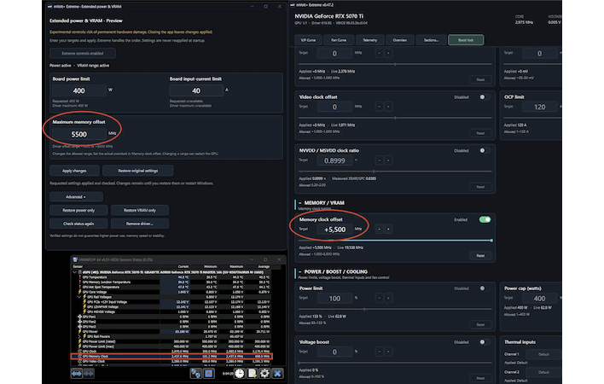The height and width of the screenshot is (384, 604).
Task: Decrease Video clock offset with minus stepper
Action: point(380,107)
